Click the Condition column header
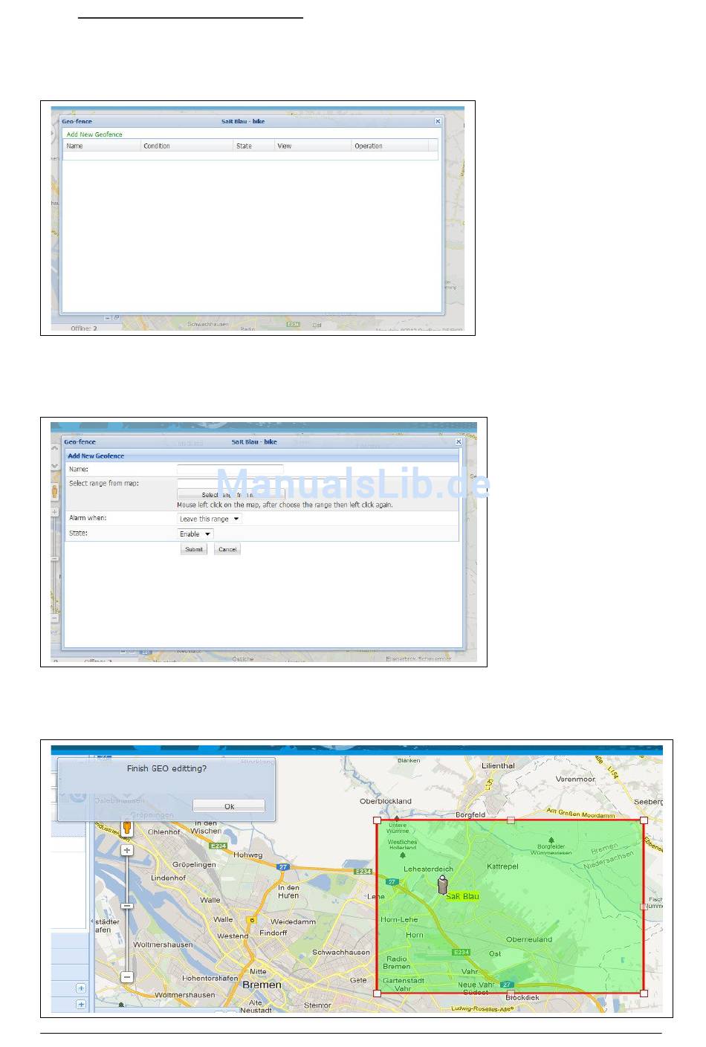Image resolution: width=706 pixels, height=1047 pixels. (187, 146)
